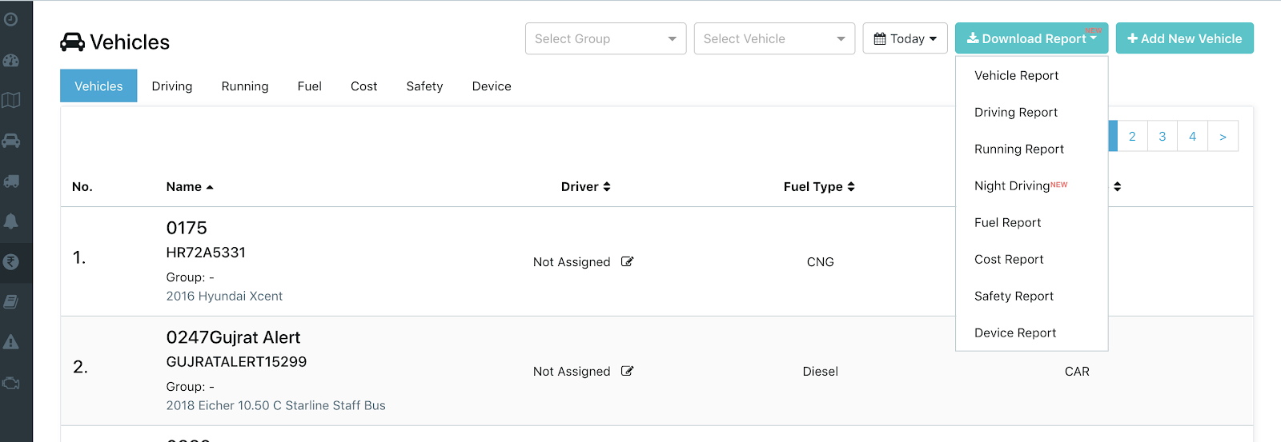Click the car icon in sidebar
Viewport: 1281px width, 442px height.
(x=11, y=141)
